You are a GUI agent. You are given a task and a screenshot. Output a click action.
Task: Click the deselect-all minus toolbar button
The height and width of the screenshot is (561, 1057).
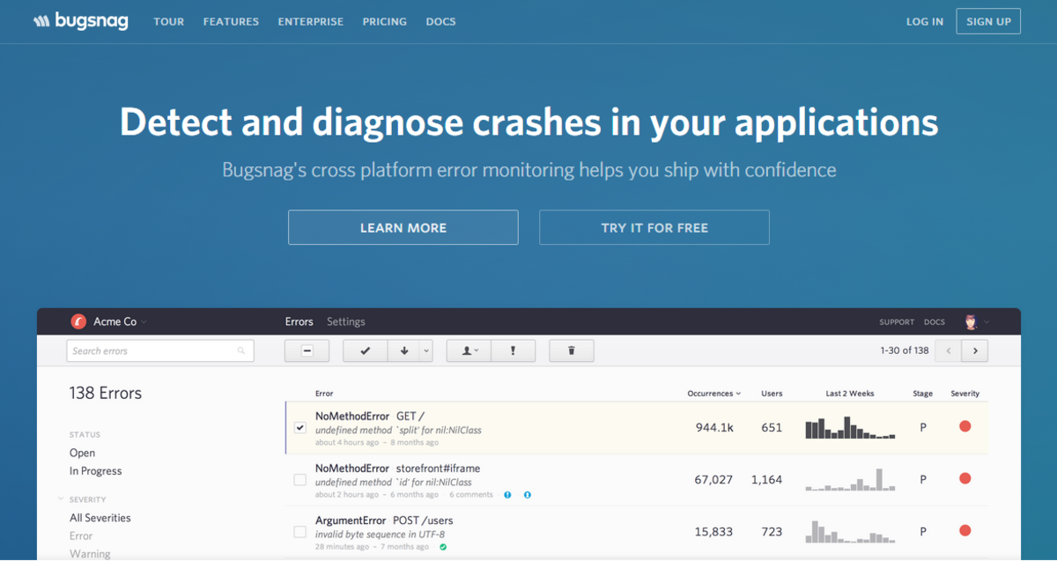click(x=307, y=351)
